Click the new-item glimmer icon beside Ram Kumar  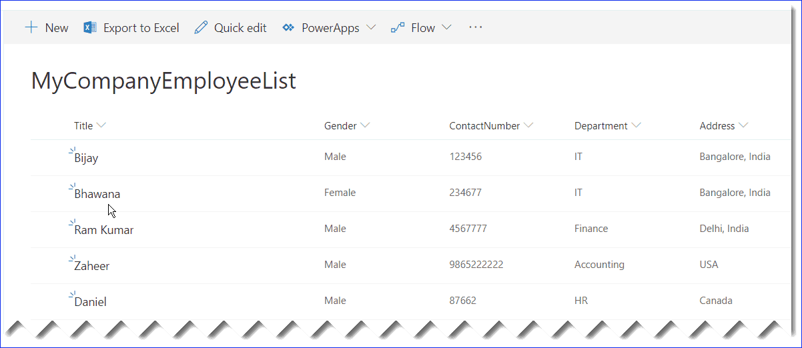(x=72, y=223)
